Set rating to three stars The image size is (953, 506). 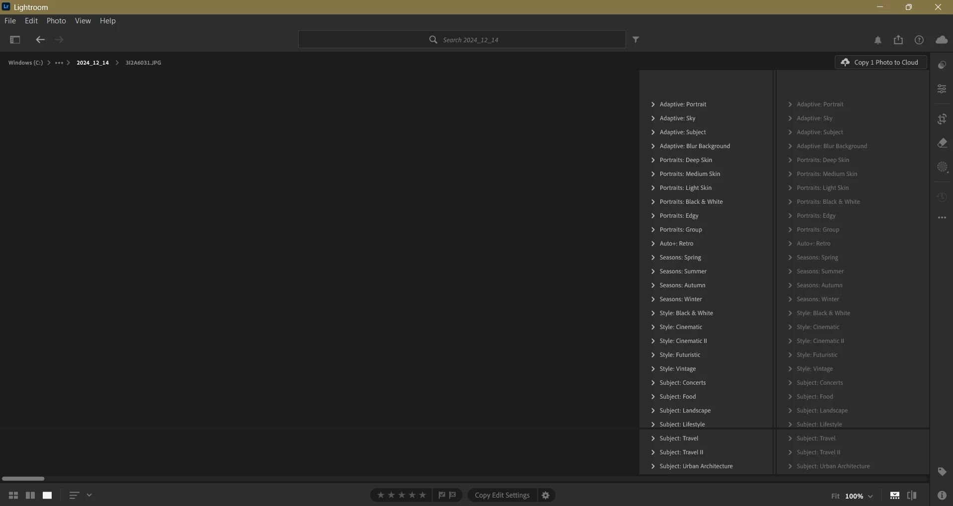(401, 495)
